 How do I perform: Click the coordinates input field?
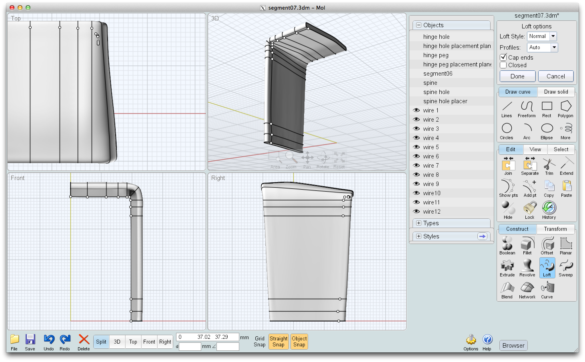tap(207, 337)
